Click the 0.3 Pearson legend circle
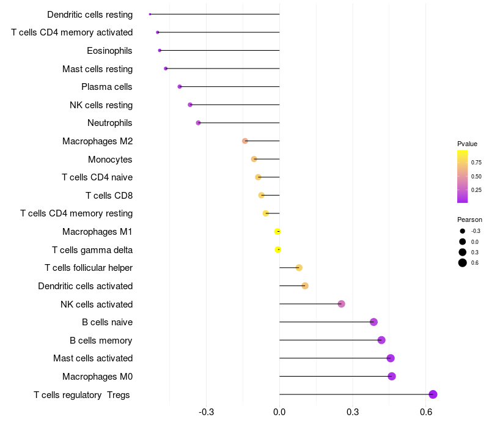 pyautogui.click(x=463, y=252)
